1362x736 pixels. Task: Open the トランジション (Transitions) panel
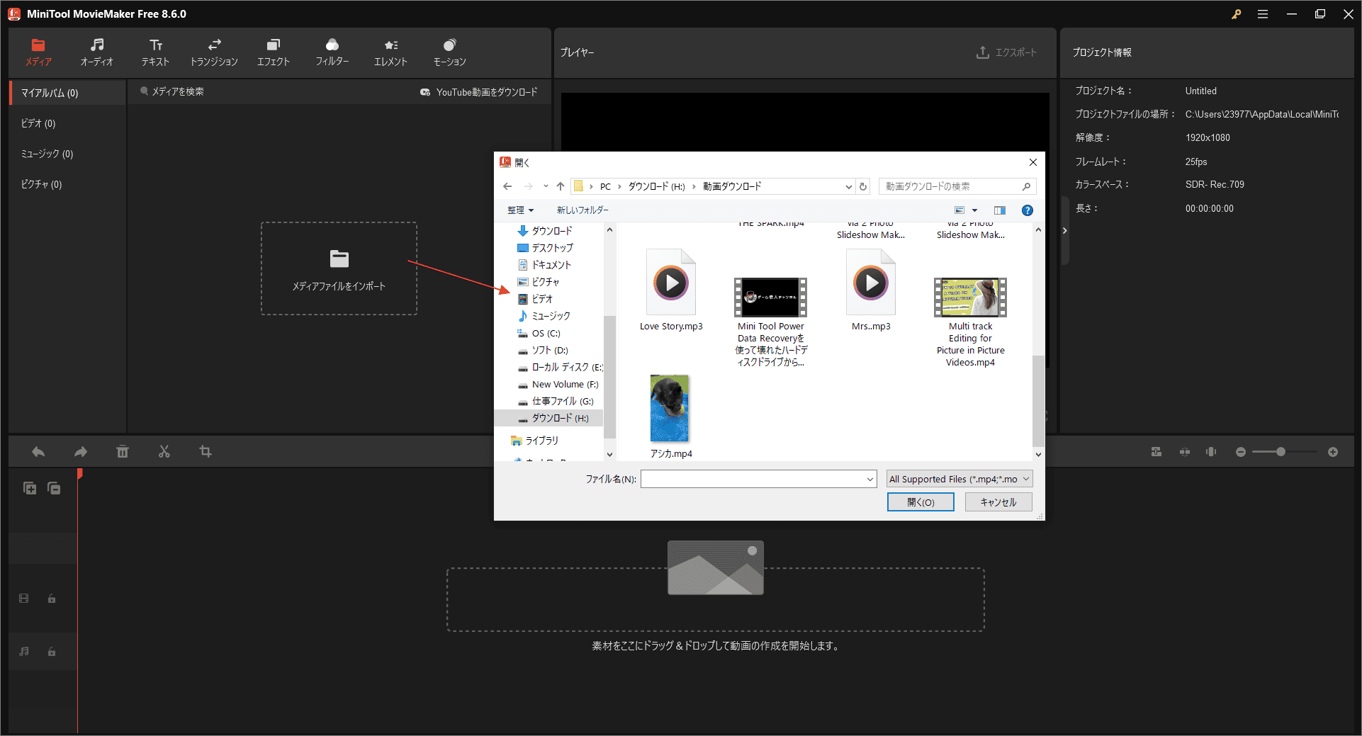tap(214, 51)
